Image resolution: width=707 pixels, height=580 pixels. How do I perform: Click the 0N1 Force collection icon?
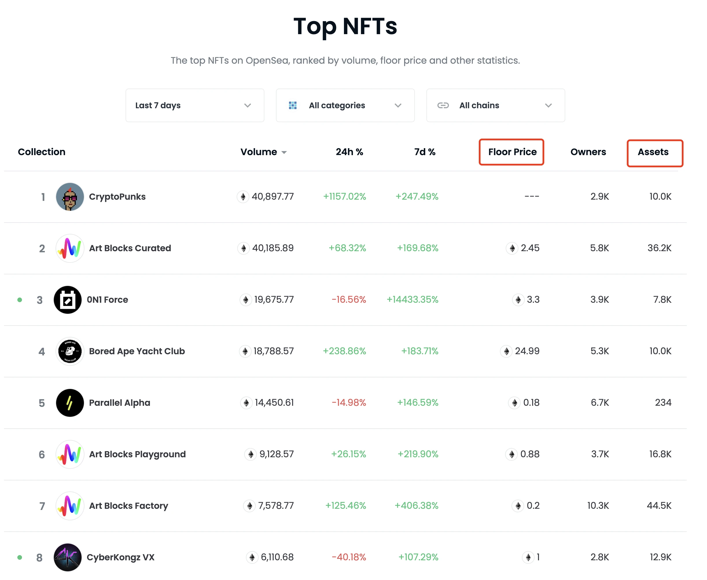(68, 300)
